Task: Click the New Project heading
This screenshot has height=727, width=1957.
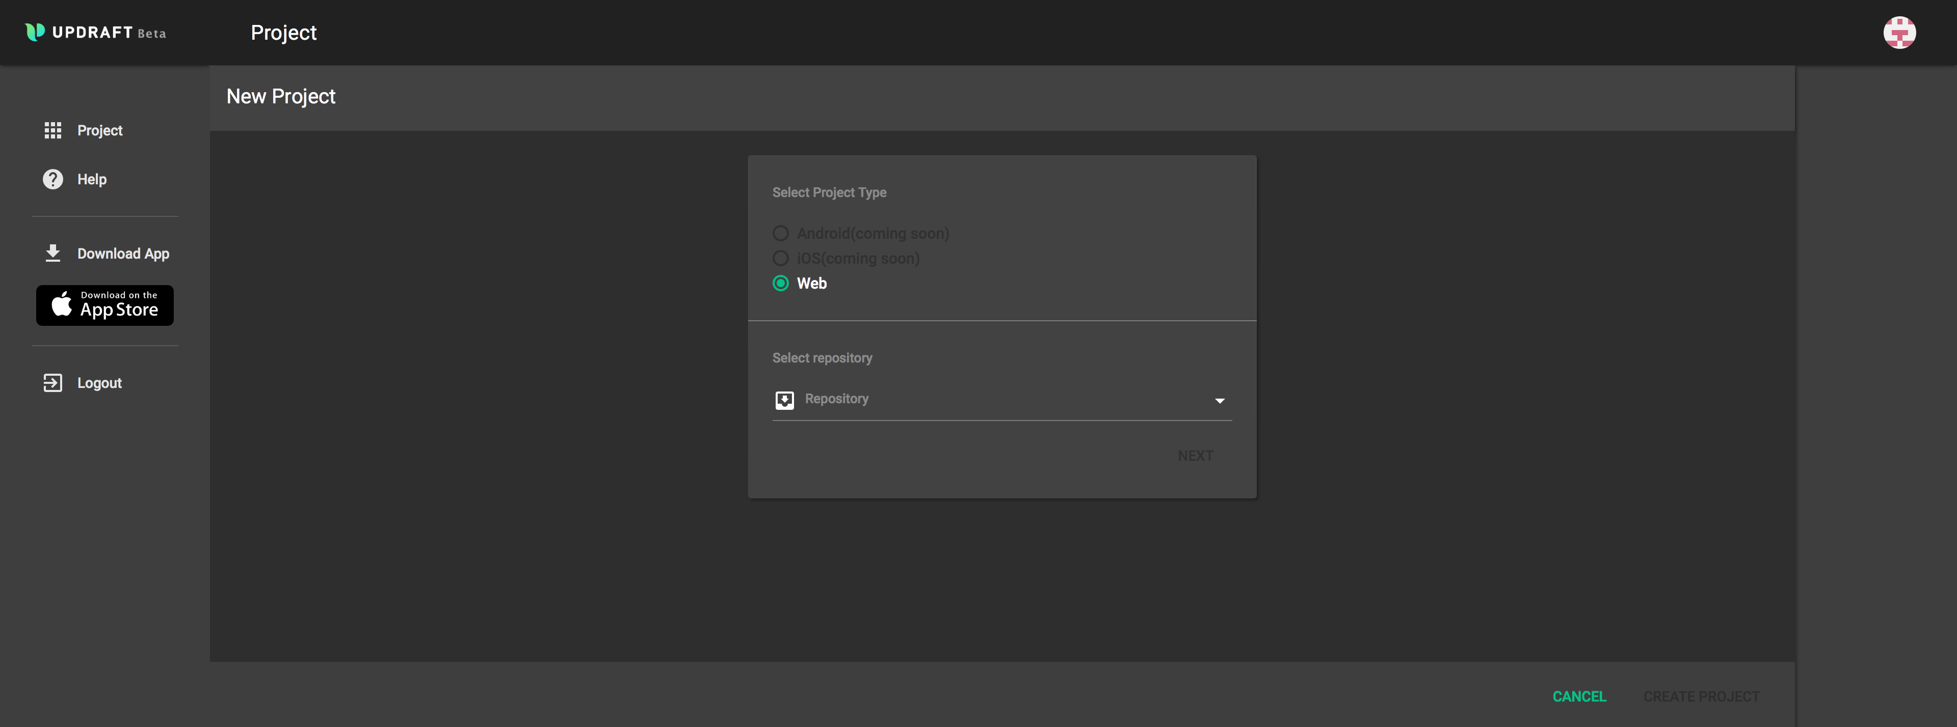Action: pyautogui.click(x=281, y=96)
